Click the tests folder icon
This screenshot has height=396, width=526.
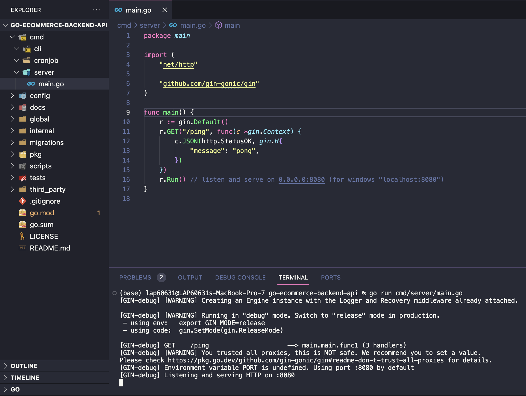point(23,178)
